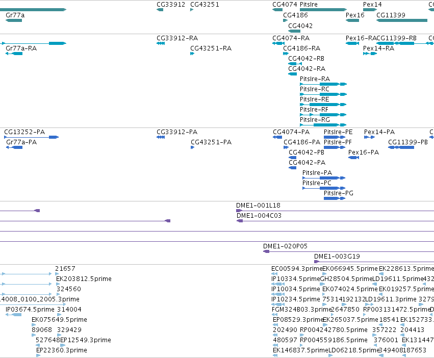Screen dimensions: 434x358
Task: Open the Pitslre-PC protein feature
Action: click(324, 188)
